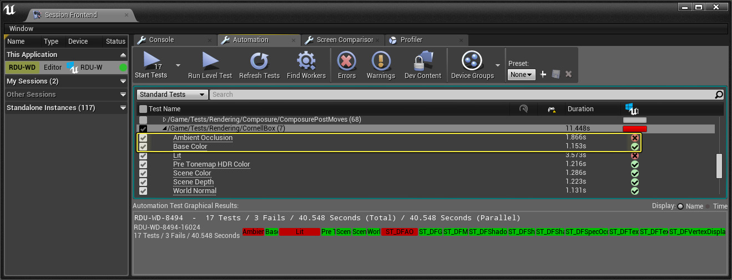Open the Window menu
Image resolution: width=732 pixels, height=280 pixels.
click(x=21, y=28)
